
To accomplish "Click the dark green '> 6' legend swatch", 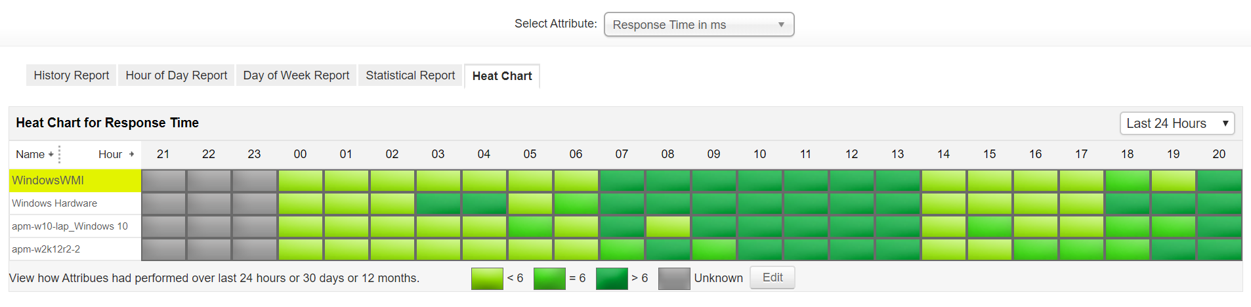I will pos(612,278).
